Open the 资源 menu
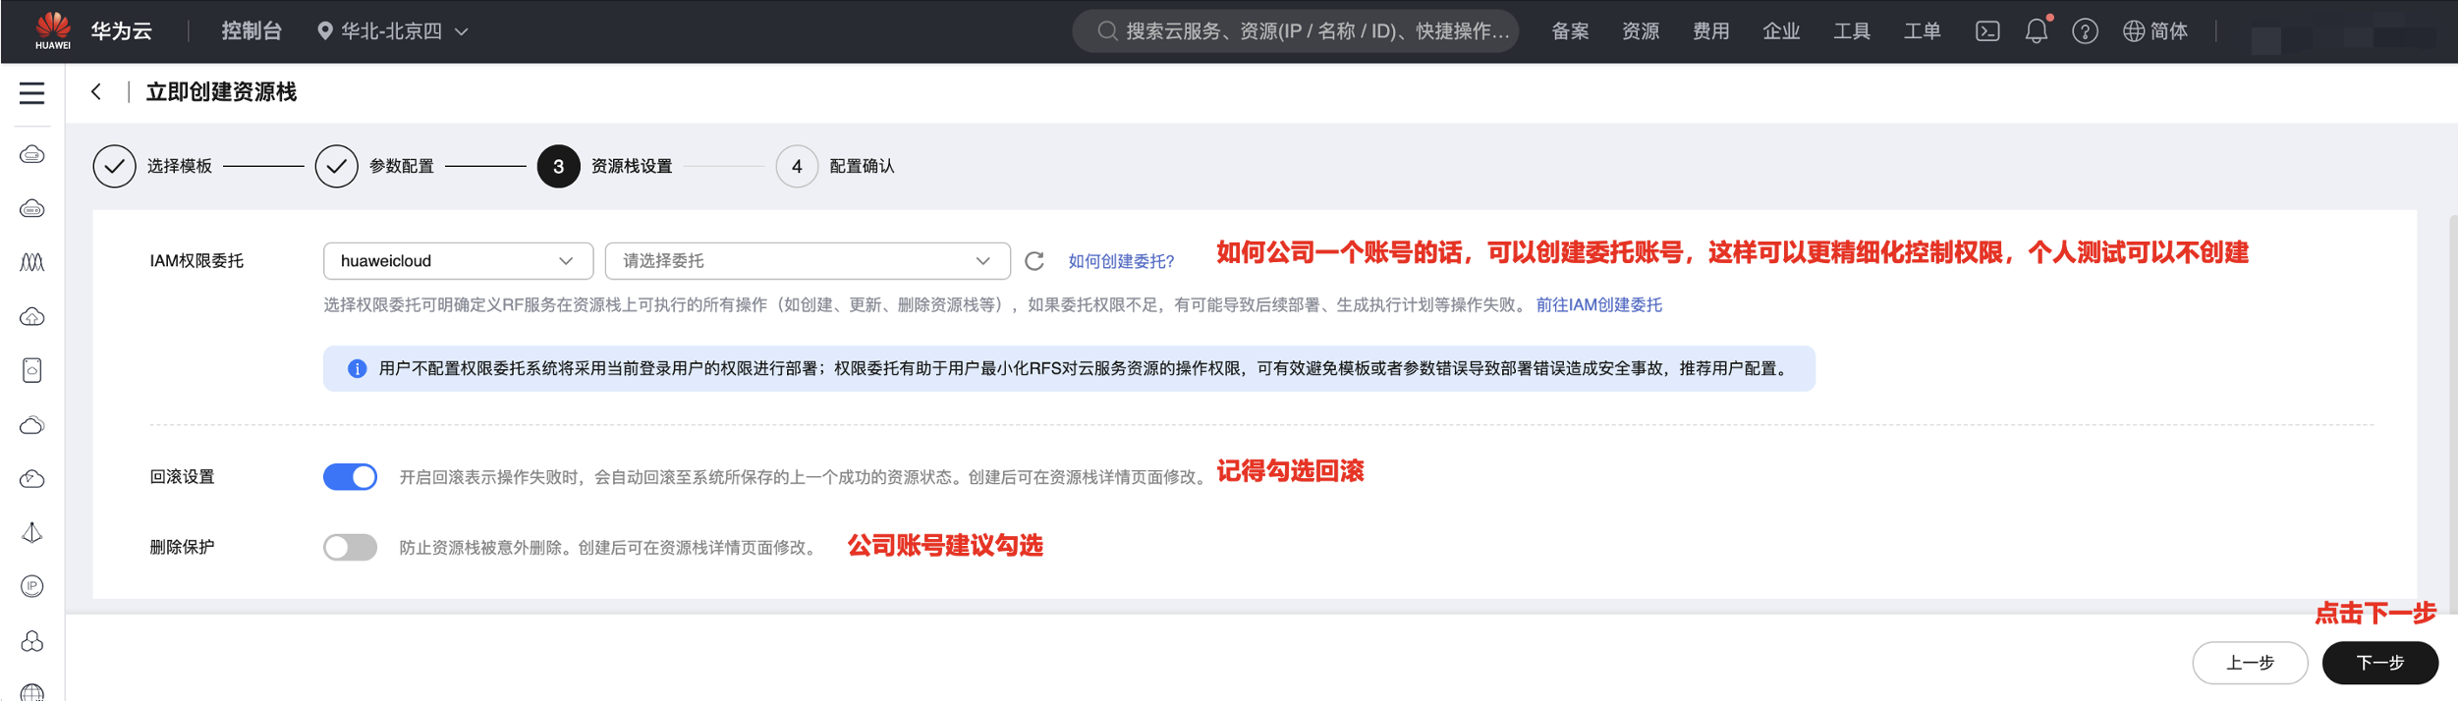This screenshot has height=701, width=2458. pos(1641,31)
